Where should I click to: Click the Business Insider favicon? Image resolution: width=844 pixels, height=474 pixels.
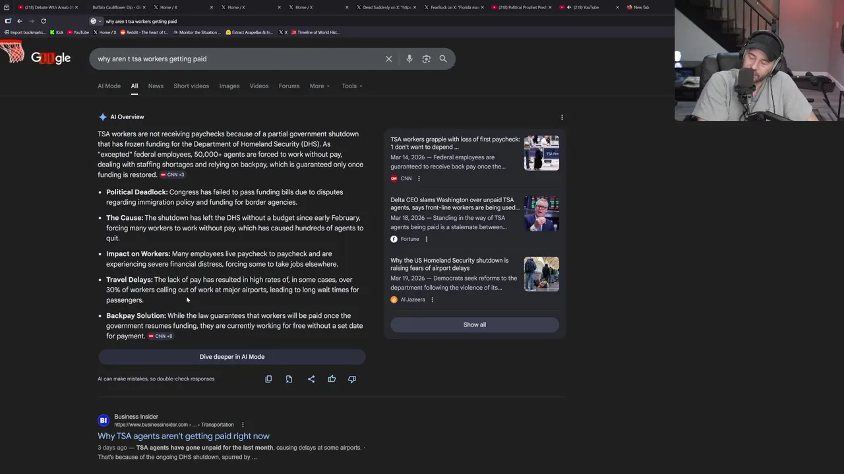coord(104,420)
